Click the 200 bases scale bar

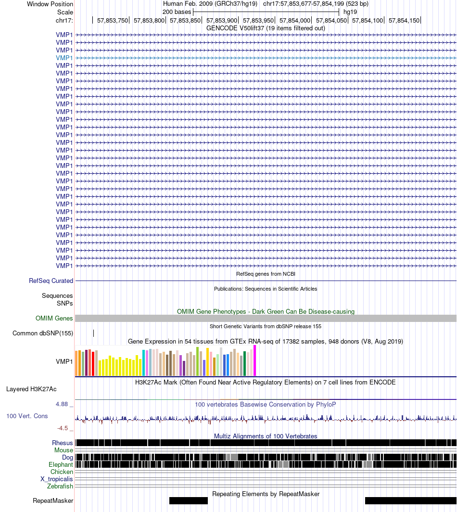(266, 12)
